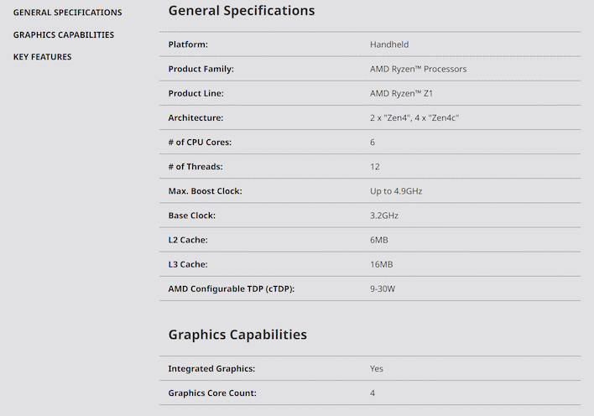Click the # of CPU Cores: label
Viewport: 594px width, 416px height.
pos(200,142)
